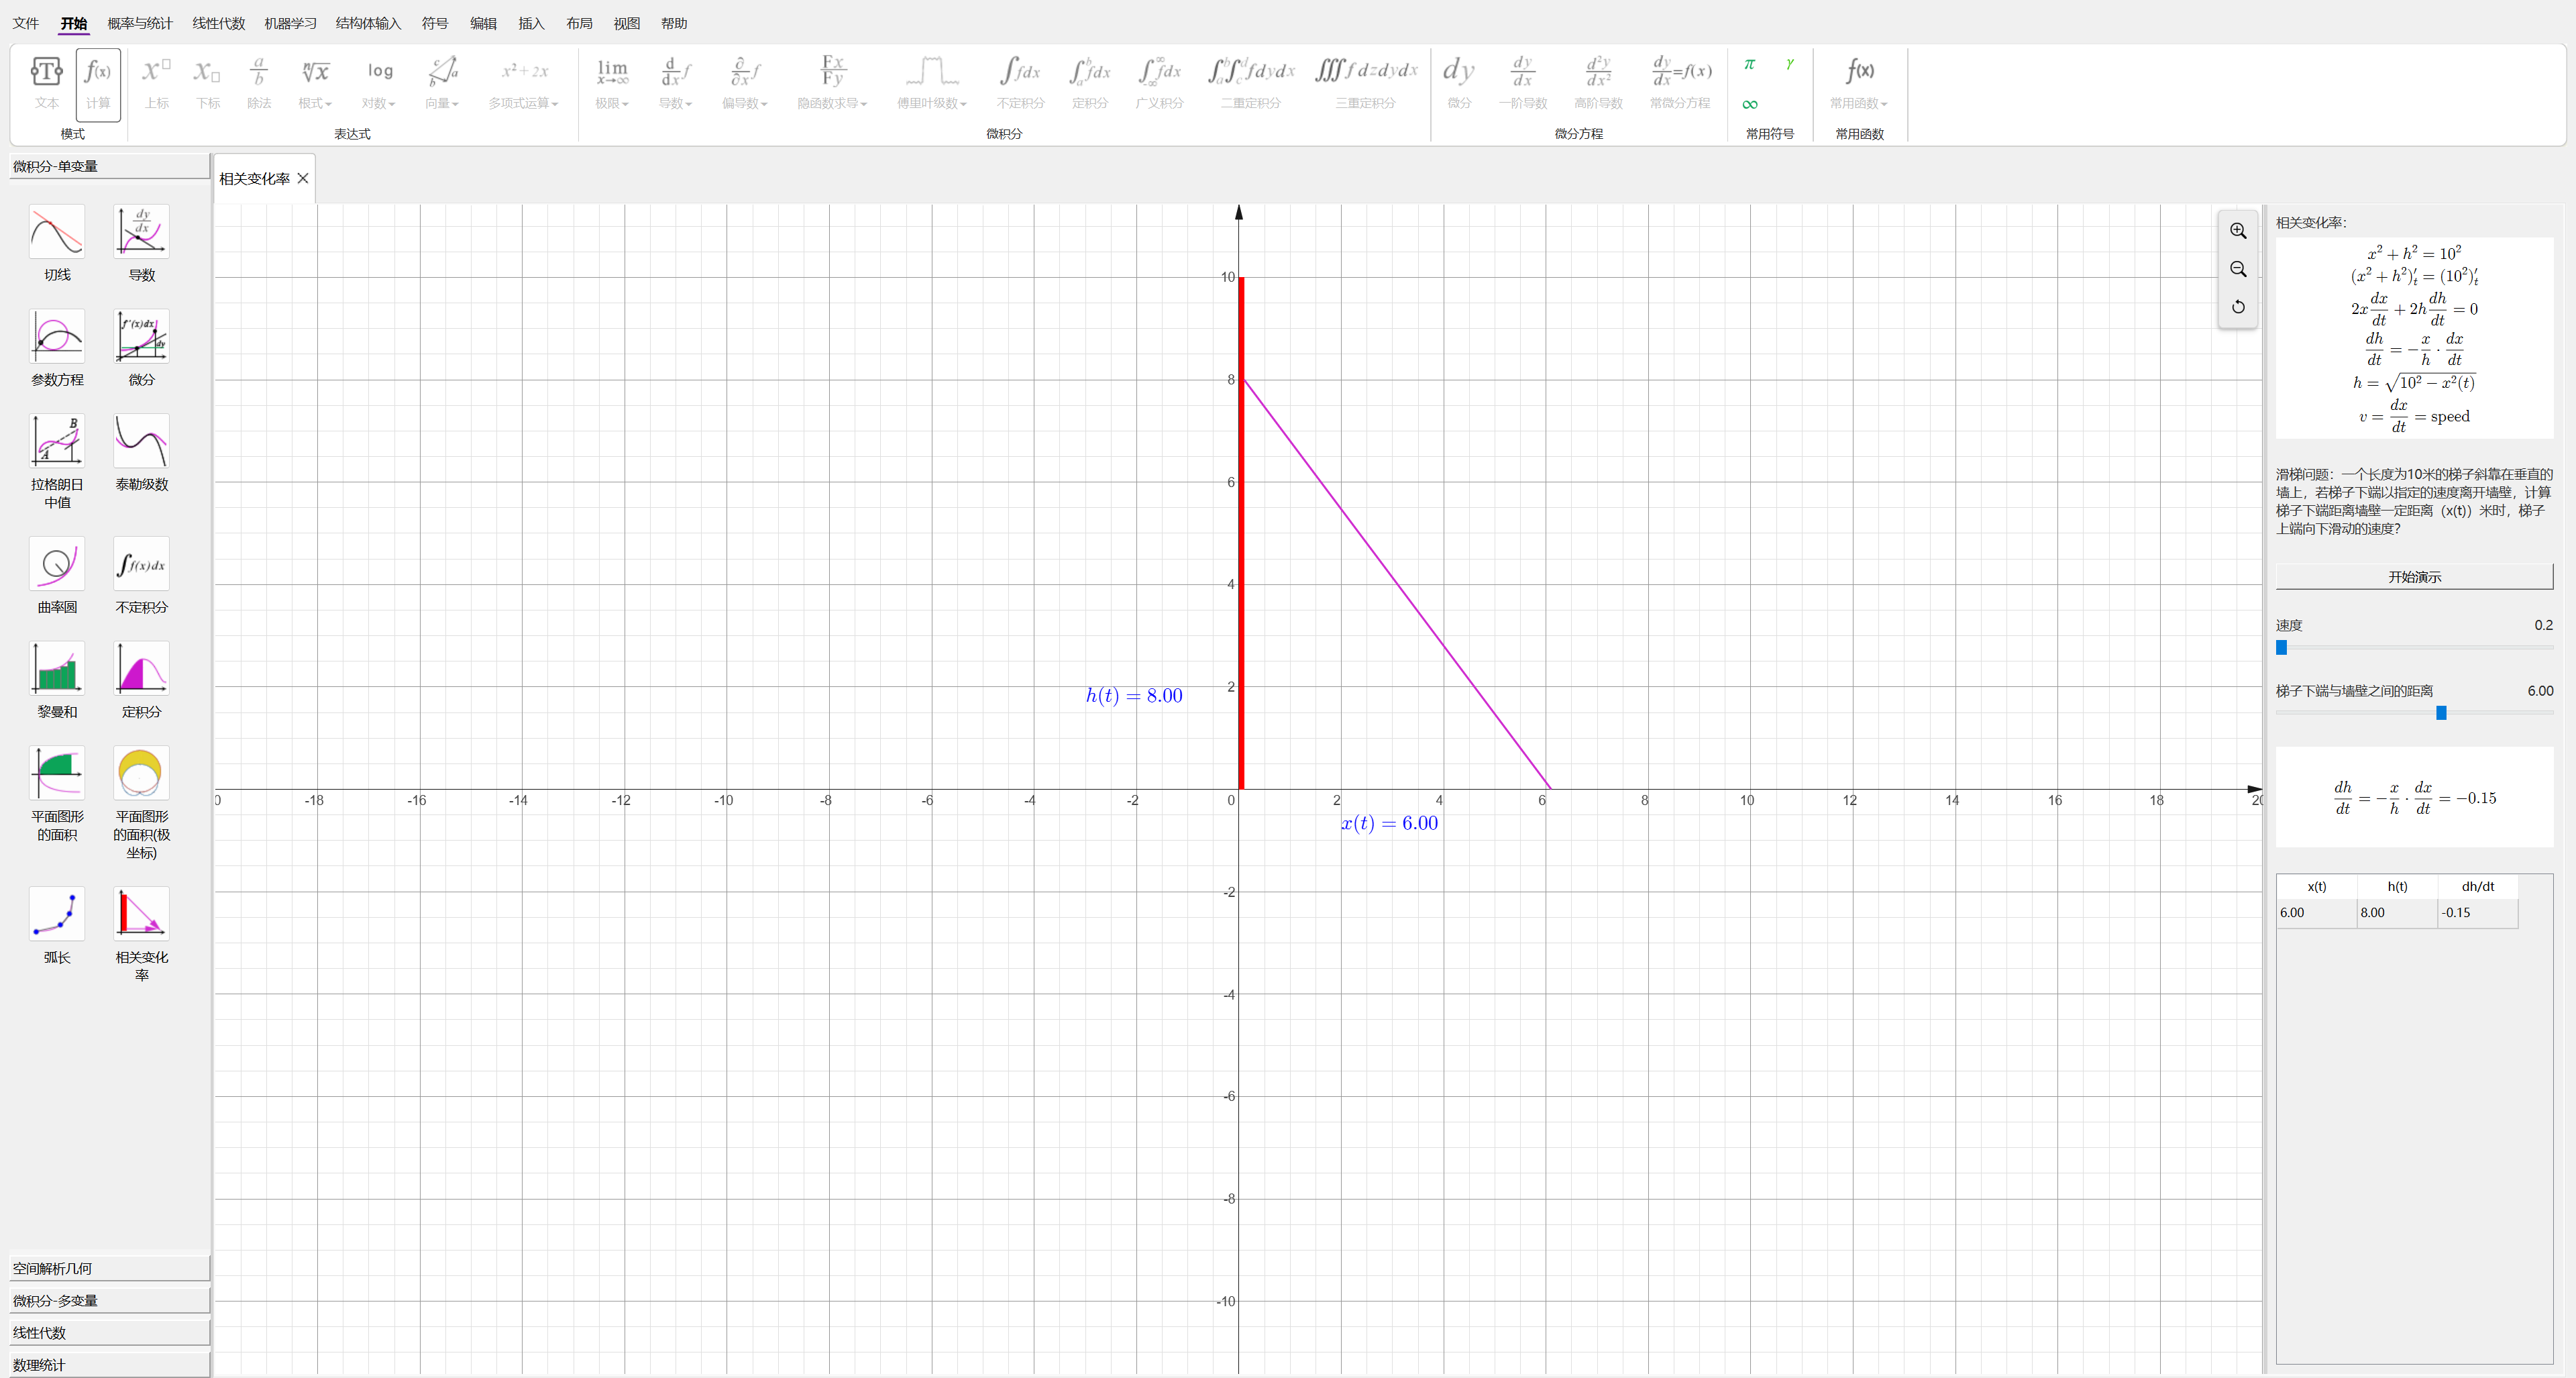Screen dimensions: 2576x1378
Task: Close the 相关变化率 tab
Action: tap(303, 179)
